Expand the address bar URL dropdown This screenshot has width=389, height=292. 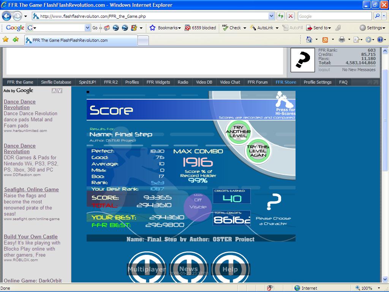(x=271, y=16)
